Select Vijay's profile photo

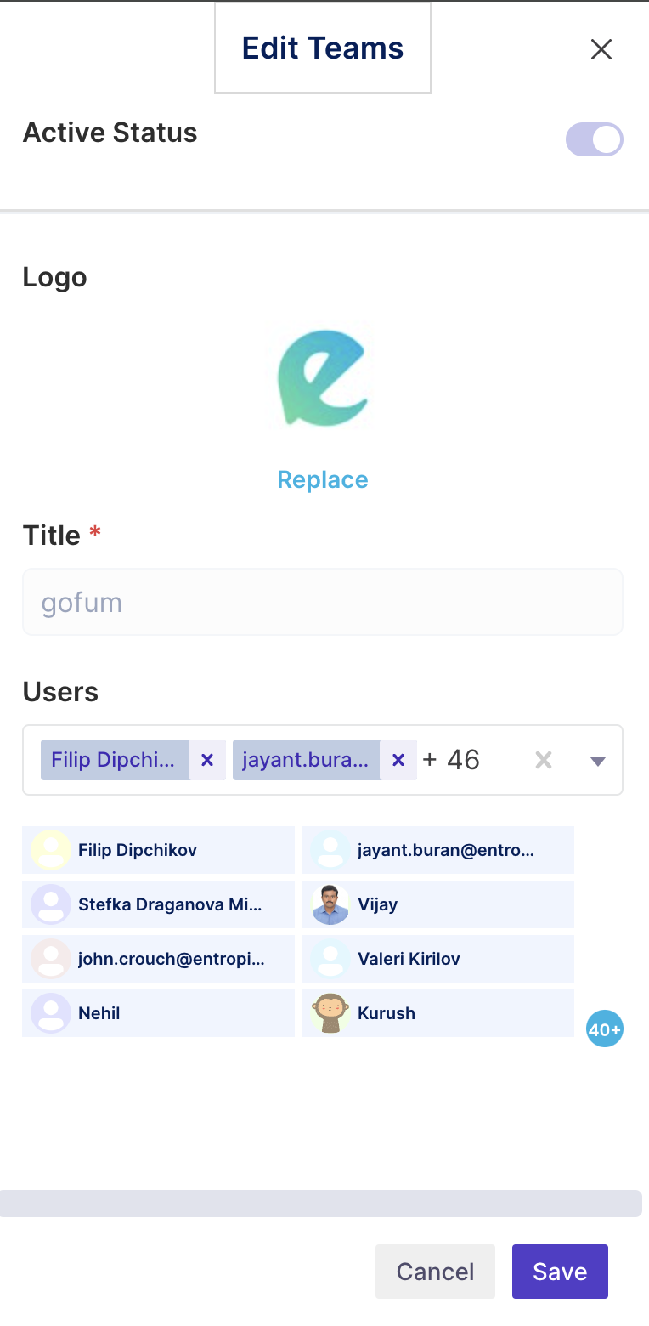click(x=330, y=904)
